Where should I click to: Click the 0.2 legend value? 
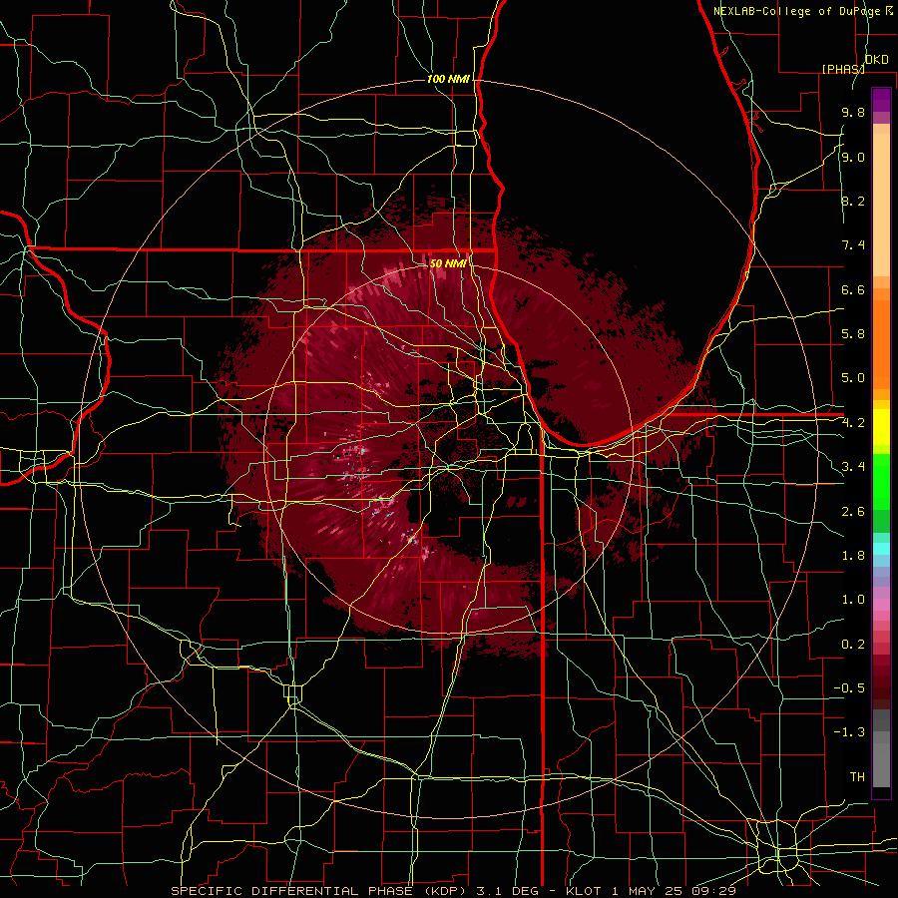[853, 645]
